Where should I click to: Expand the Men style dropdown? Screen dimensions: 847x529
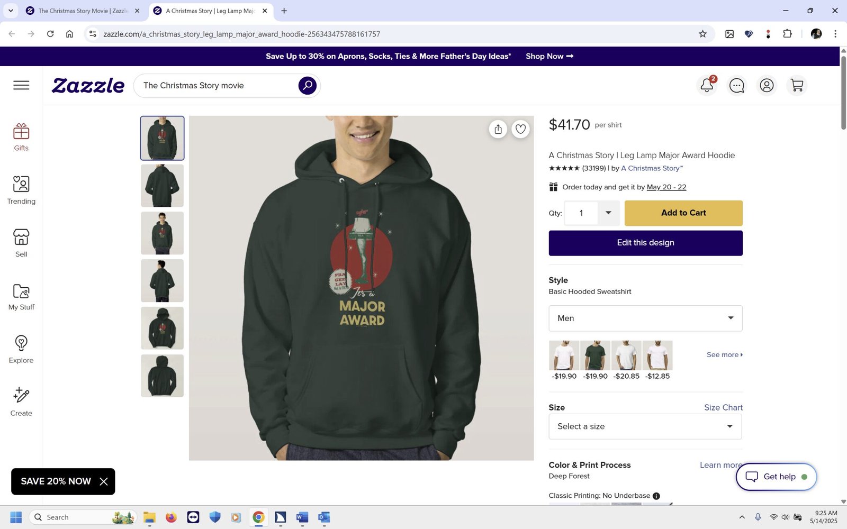coord(645,318)
